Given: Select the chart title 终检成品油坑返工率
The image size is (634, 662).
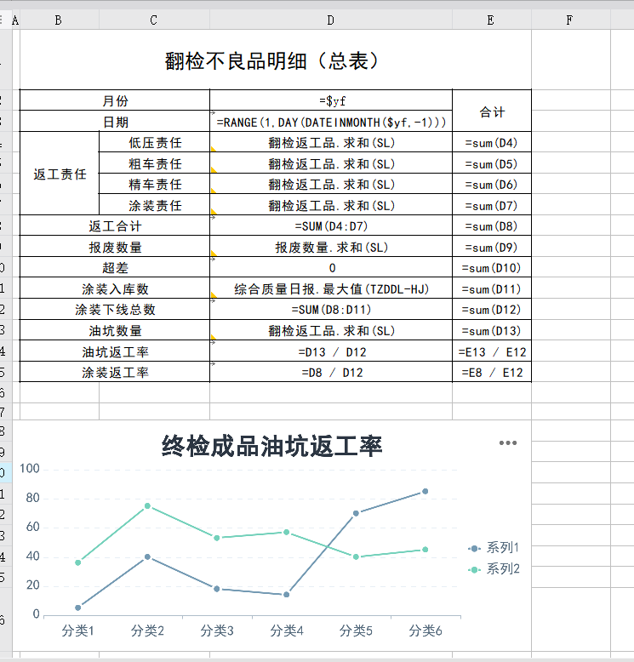Looking at the screenshot, I should pos(271,446).
